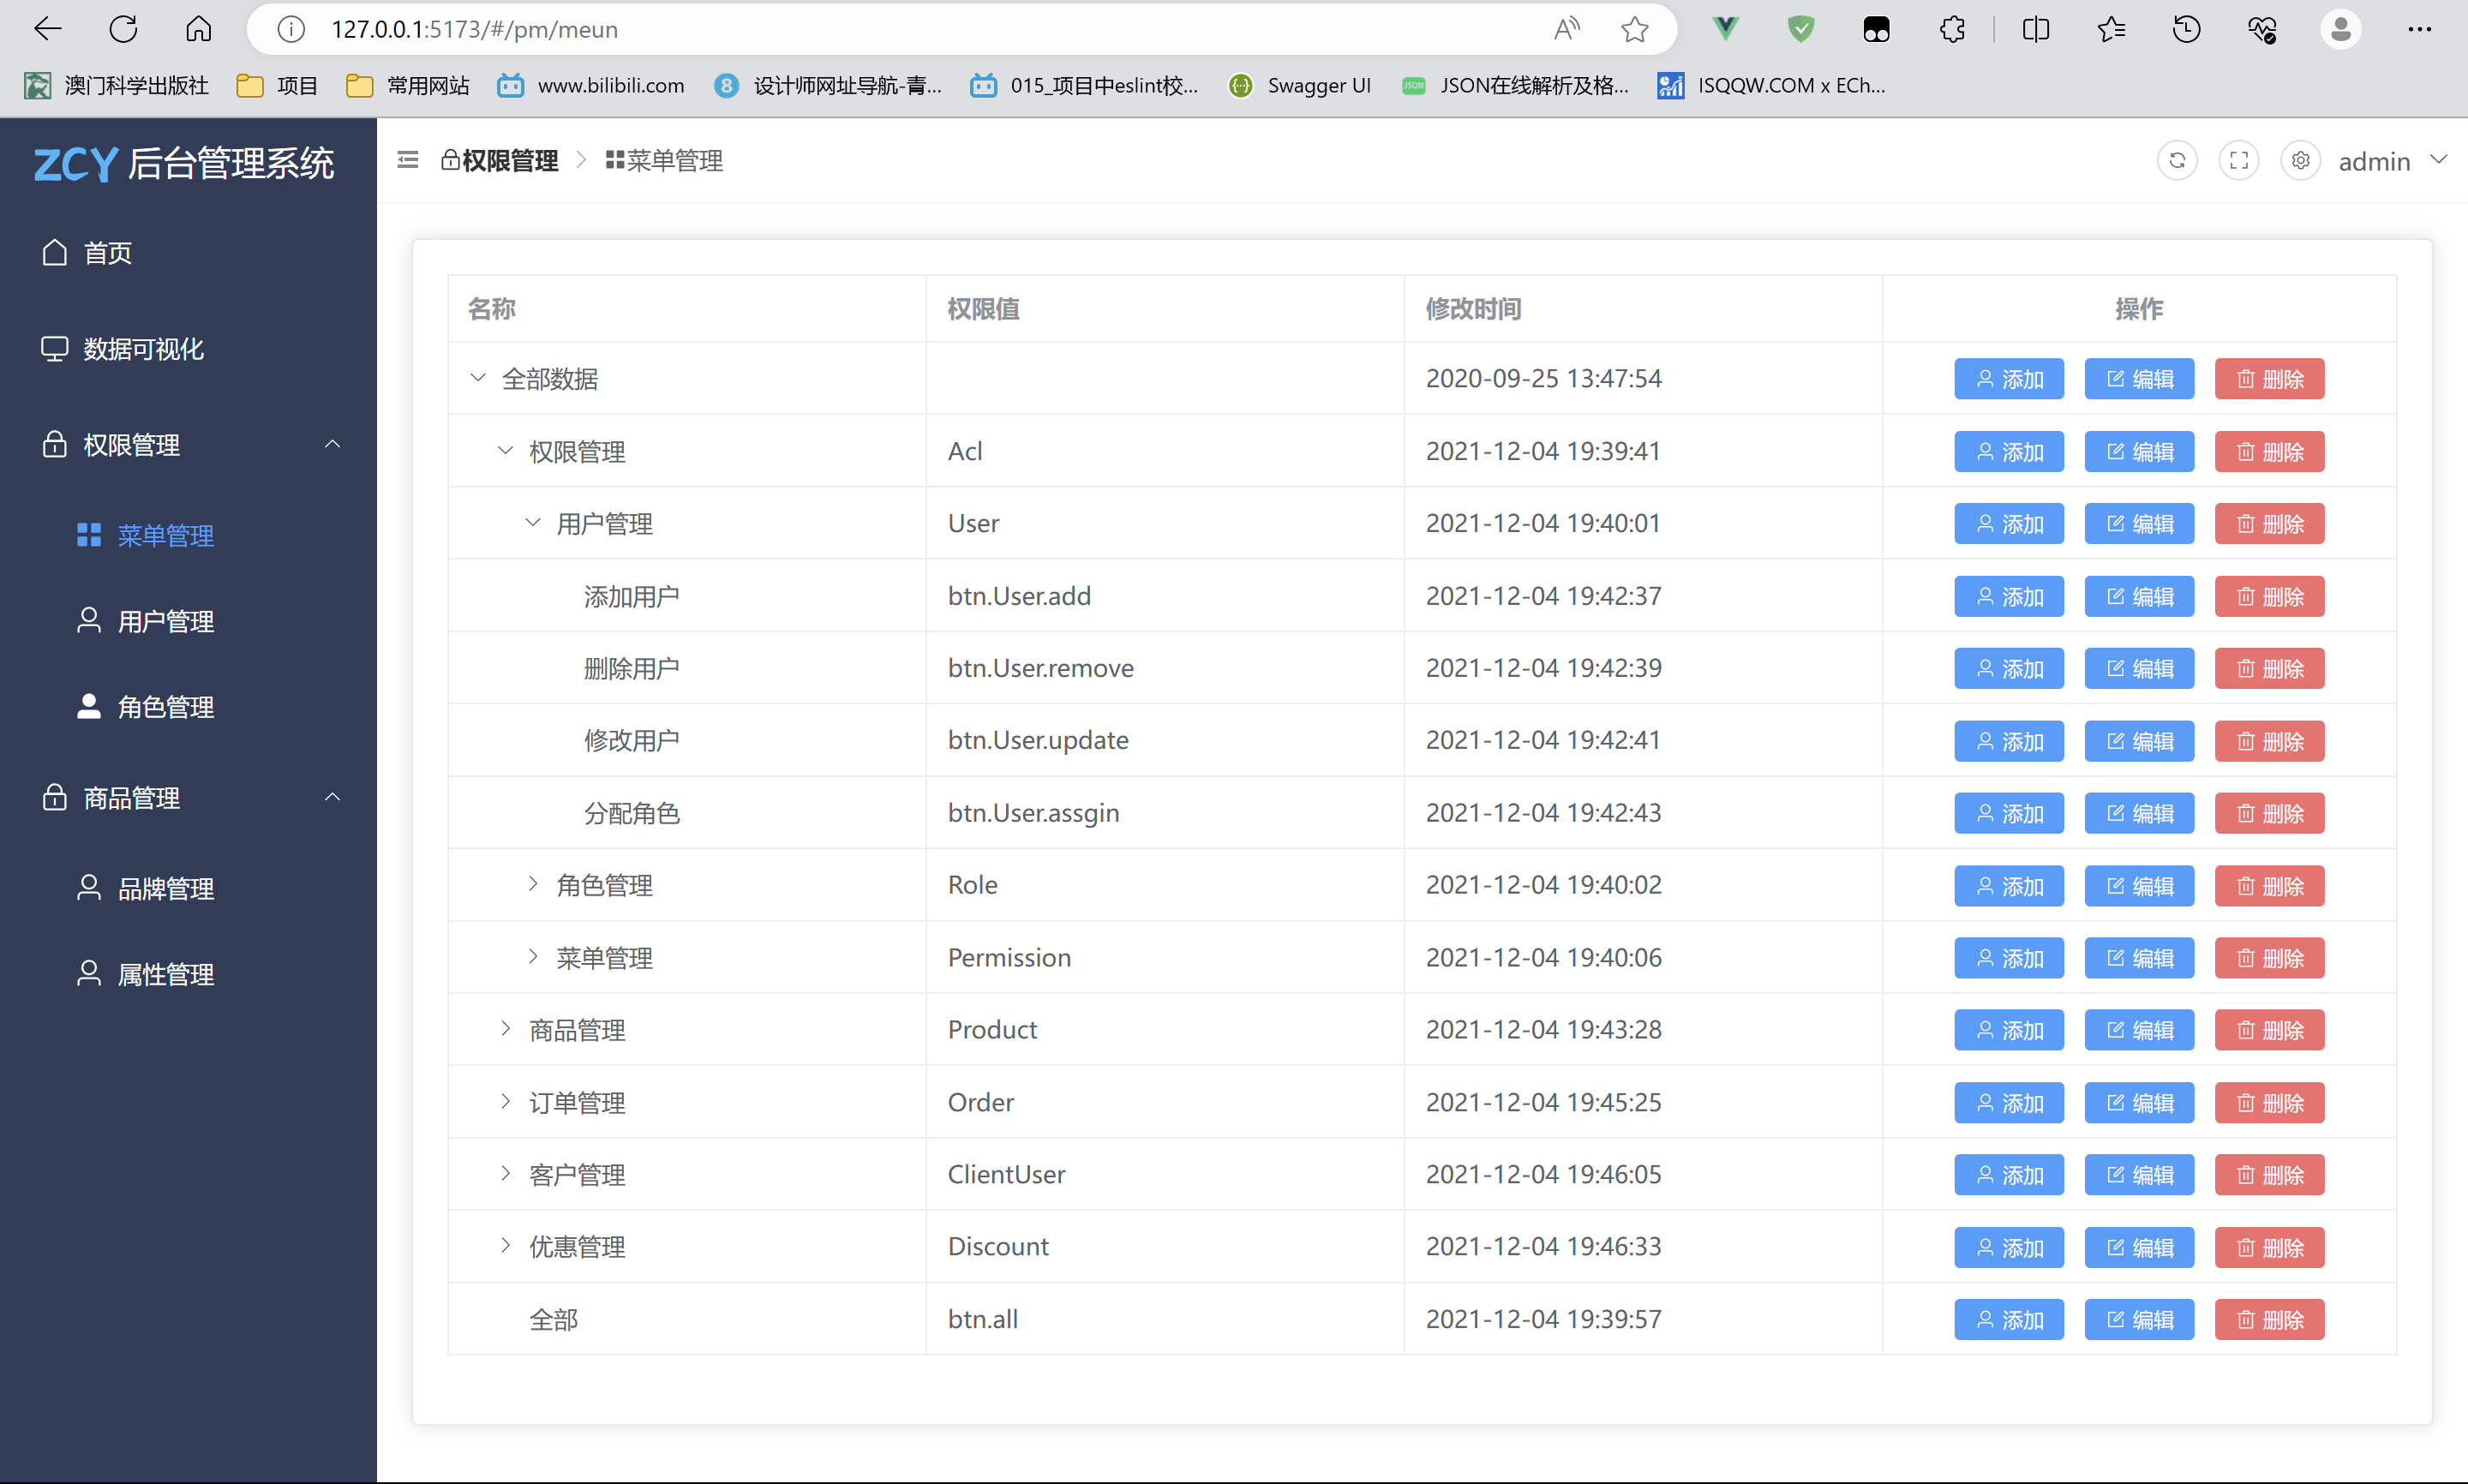This screenshot has height=1484, width=2468.
Task: Click the read aloud icon in the address bar
Action: (1566, 29)
